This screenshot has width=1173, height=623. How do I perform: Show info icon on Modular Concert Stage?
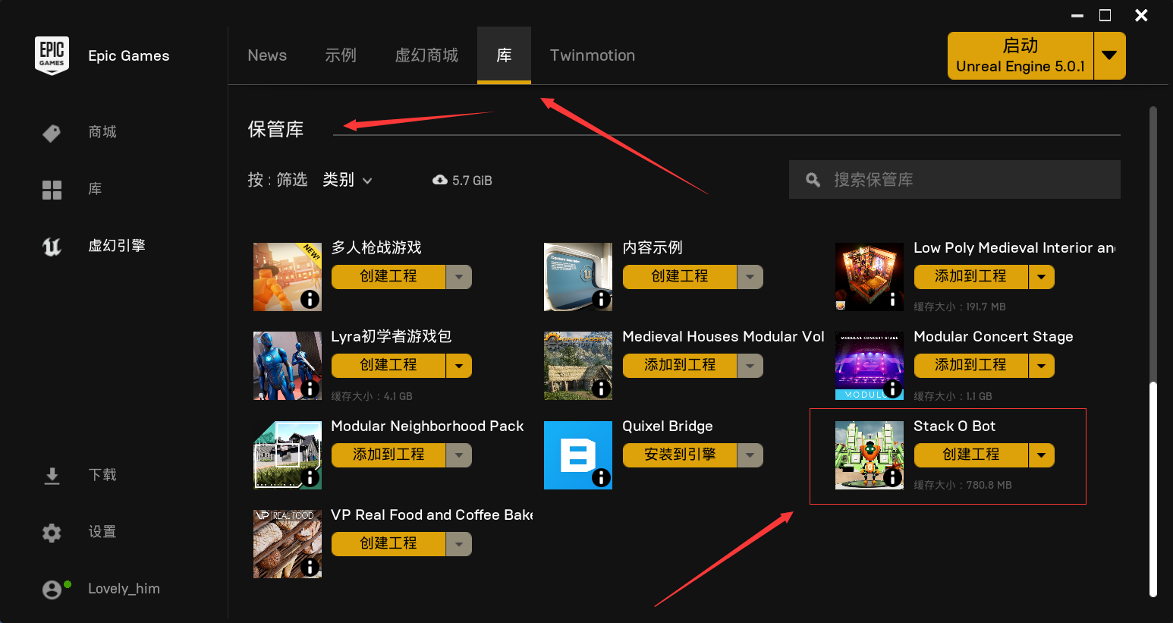tap(892, 389)
